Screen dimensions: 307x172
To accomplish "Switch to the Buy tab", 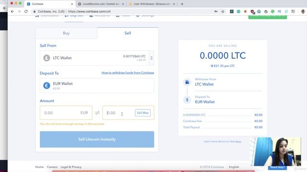I will click(x=66, y=33).
